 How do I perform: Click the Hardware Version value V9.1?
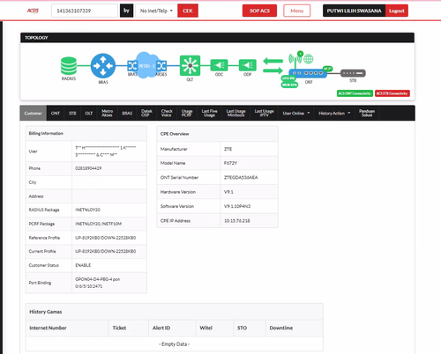[x=228, y=192]
